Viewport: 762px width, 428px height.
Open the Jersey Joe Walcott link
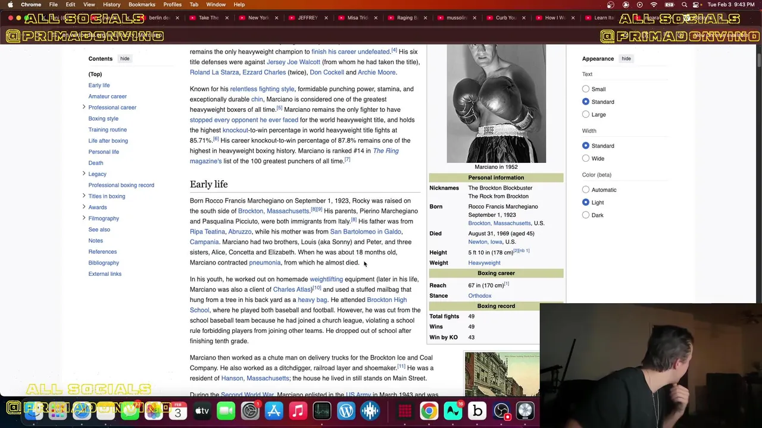pos(293,62)
